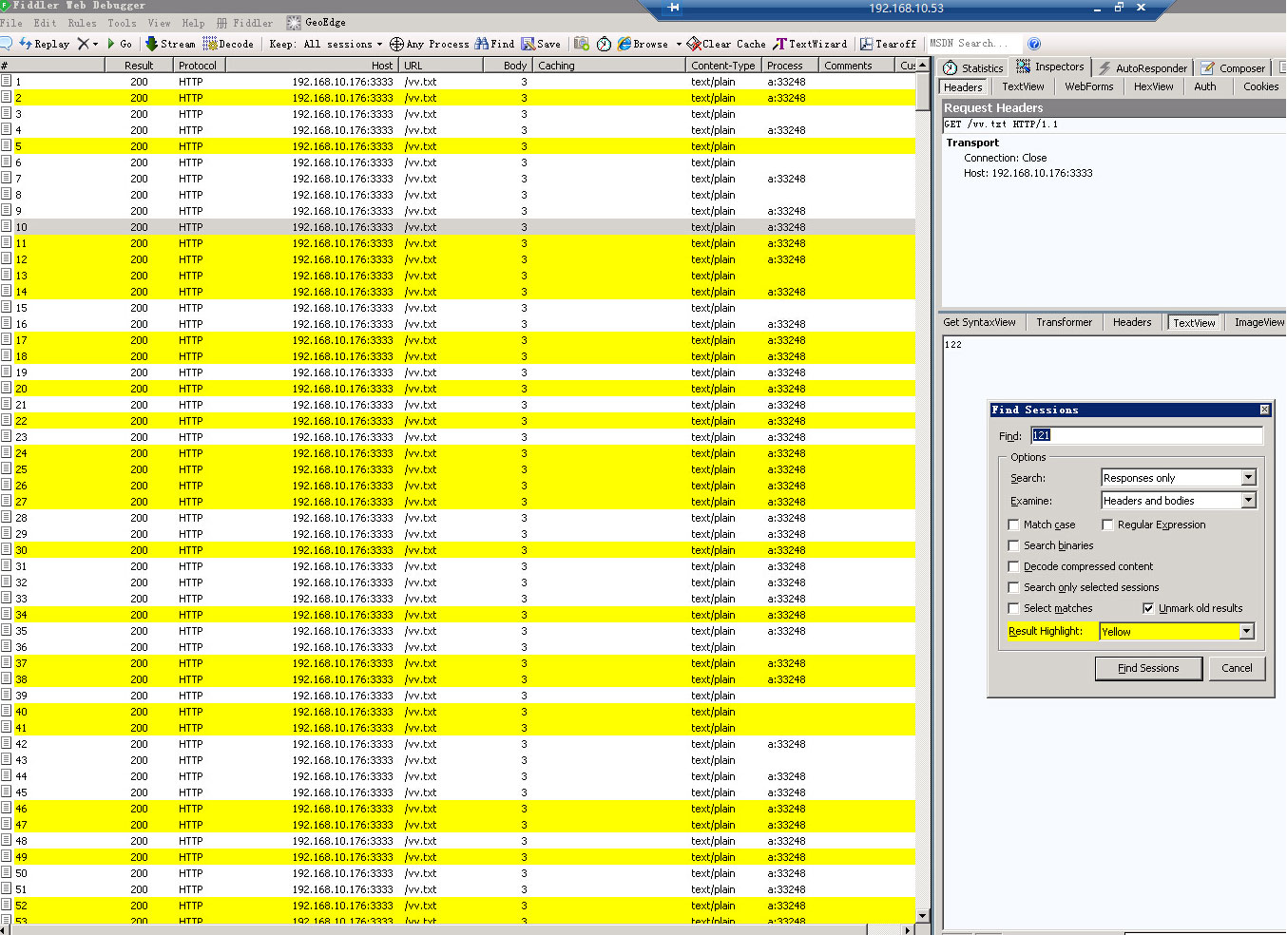This screenshot has width=1287, height=935.
Task: Click the timer clock toolbar icon
Action: coord(604,44)
